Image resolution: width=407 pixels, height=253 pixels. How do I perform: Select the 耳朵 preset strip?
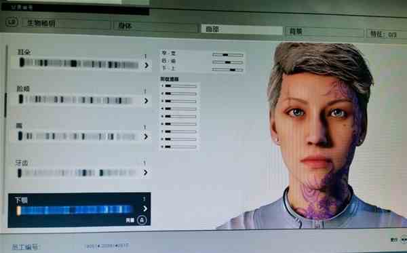(x=79, y=64)
